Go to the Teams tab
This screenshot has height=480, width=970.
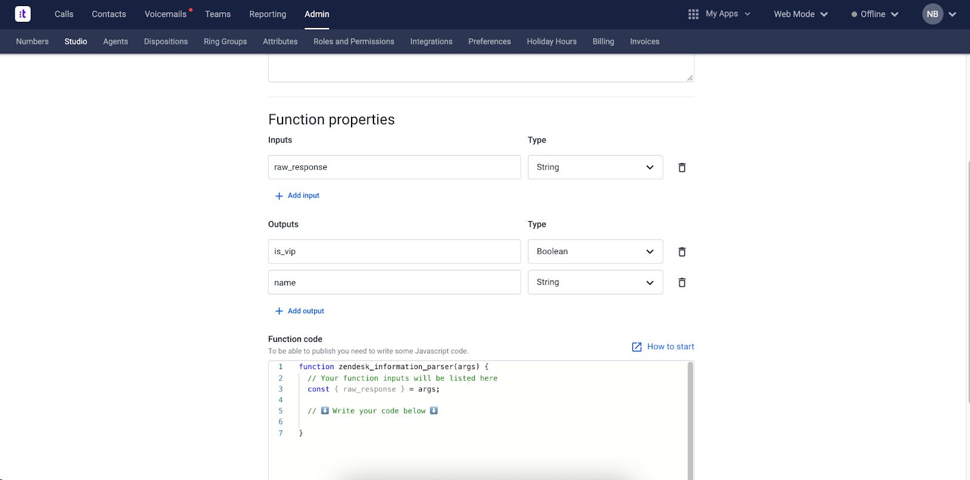tap(218, 14)
